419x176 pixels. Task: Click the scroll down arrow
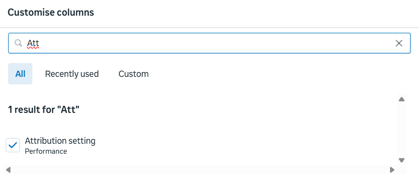tap(401, 160)
